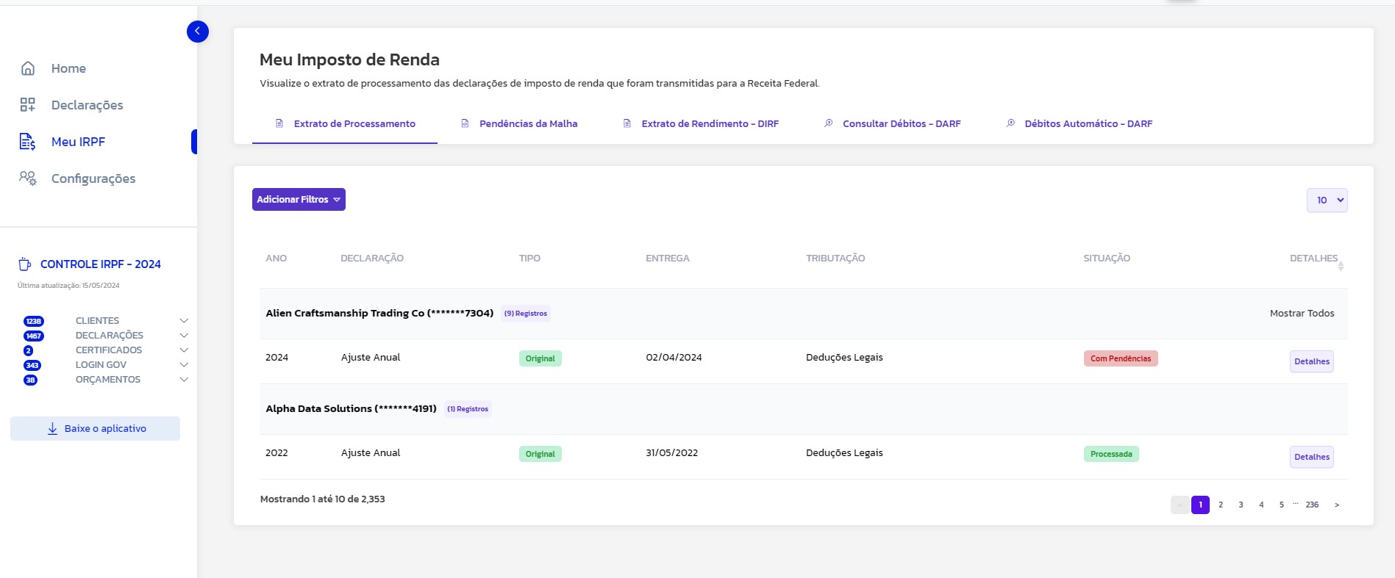Click the document icon of Extrato de Rendimento tab
The width and height of the screenshot is (1395, 578).
627,123
